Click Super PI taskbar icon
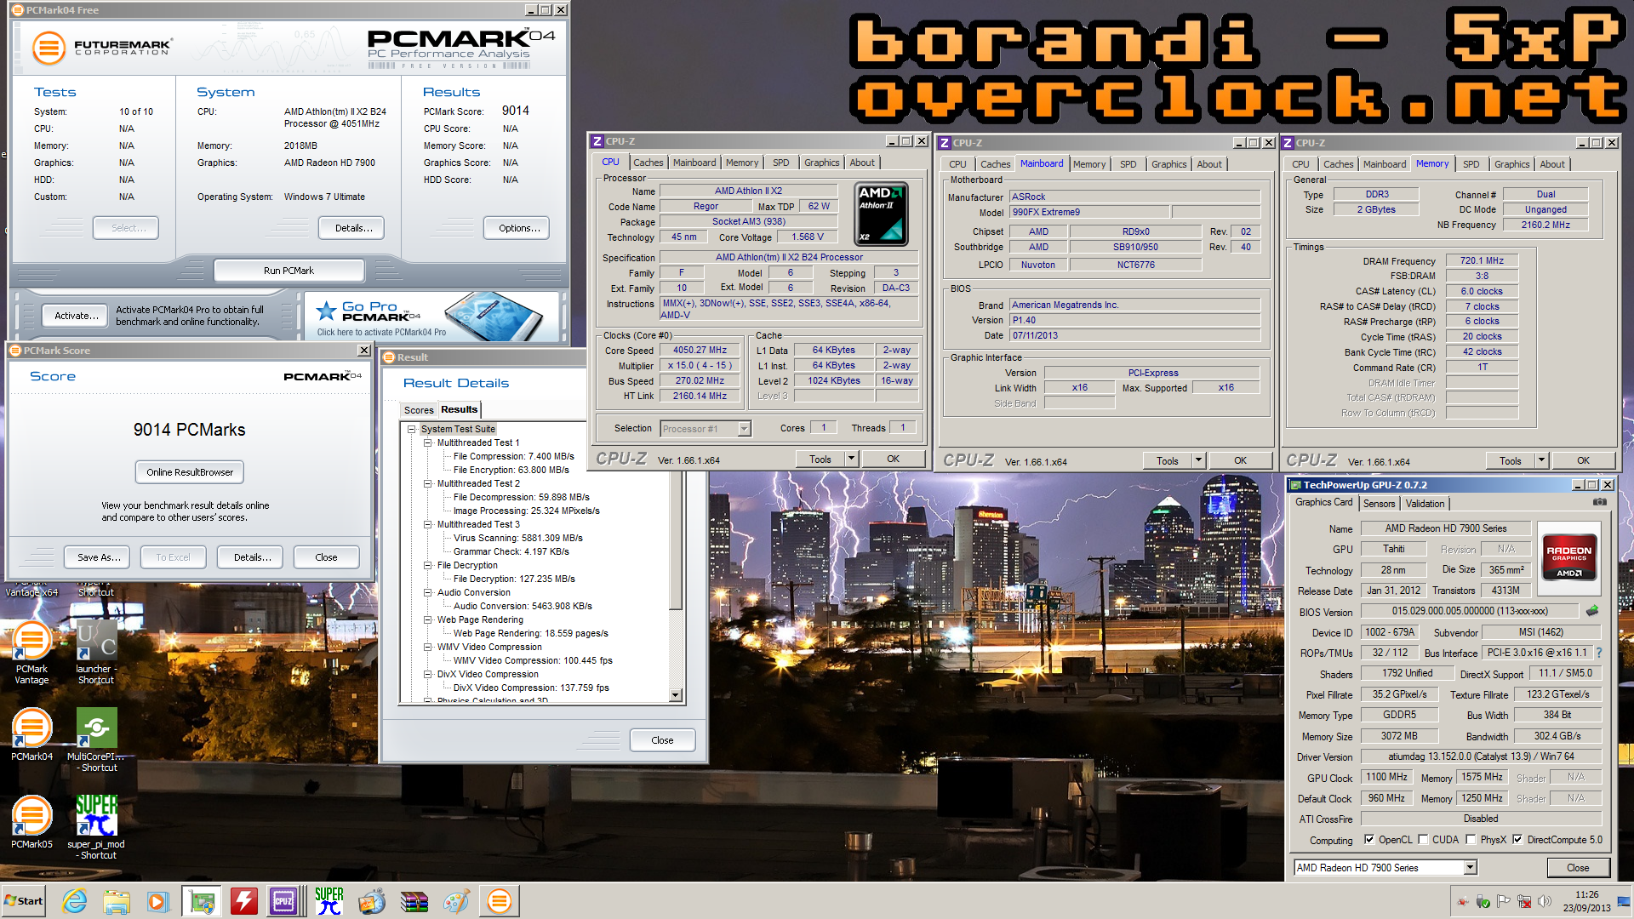1634x919 pixels. (329, 901)
